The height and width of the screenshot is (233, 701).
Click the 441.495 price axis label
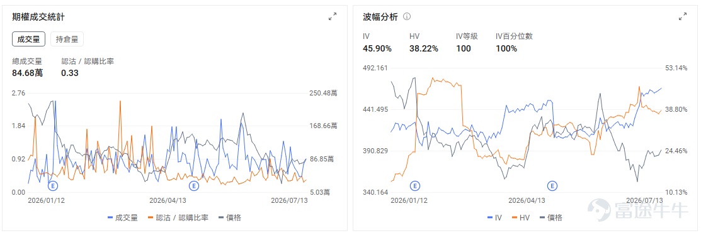375,110
